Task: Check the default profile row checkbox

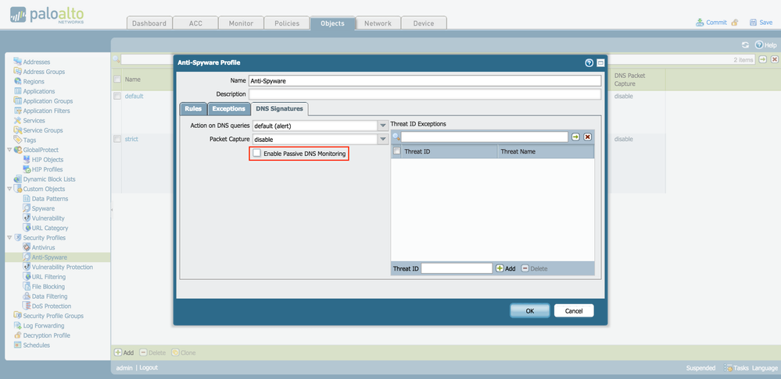Action: (117, 97)
